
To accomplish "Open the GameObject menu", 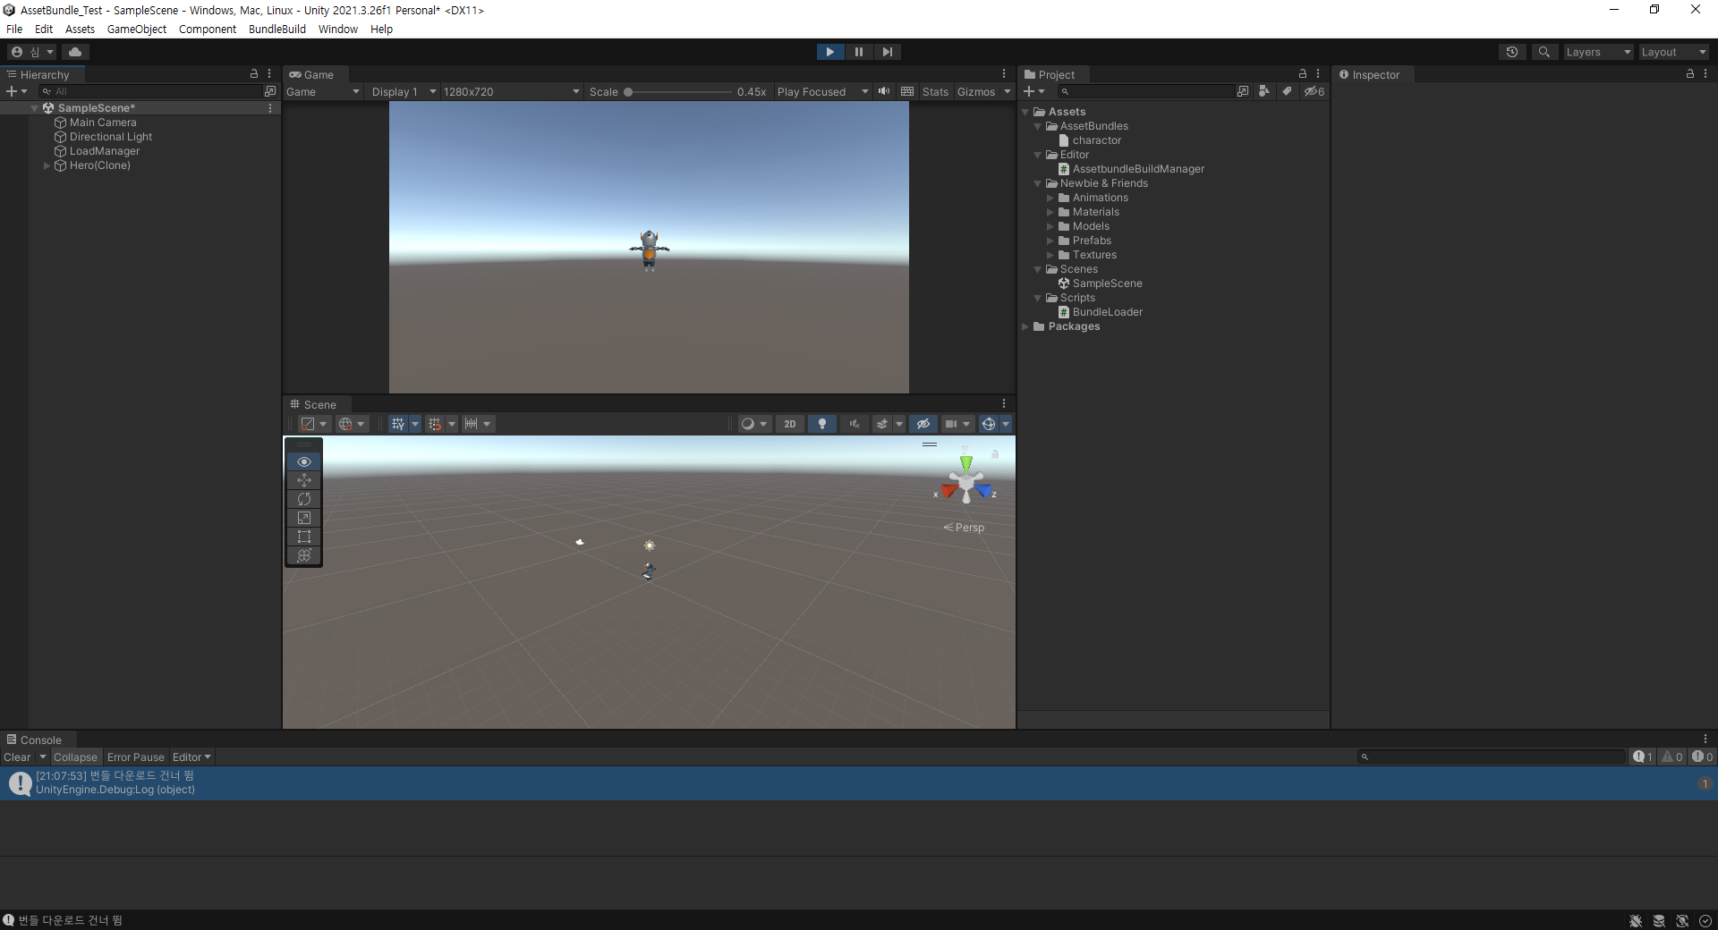I will point(137,30).
